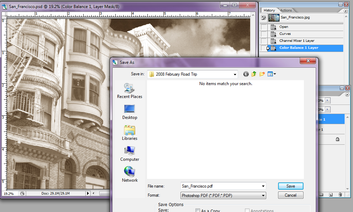Click the 19.2% zoom field in status bar
This screenshot has width=353, height=212.
pos(10,194)
